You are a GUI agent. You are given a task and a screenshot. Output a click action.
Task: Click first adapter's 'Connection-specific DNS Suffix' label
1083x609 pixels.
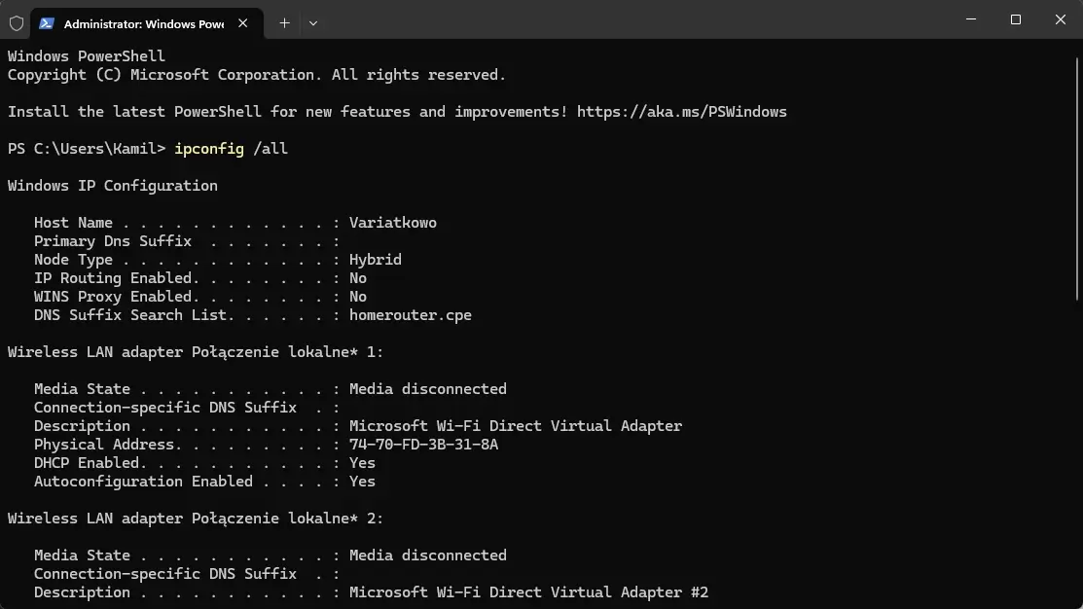coord(165,408)
